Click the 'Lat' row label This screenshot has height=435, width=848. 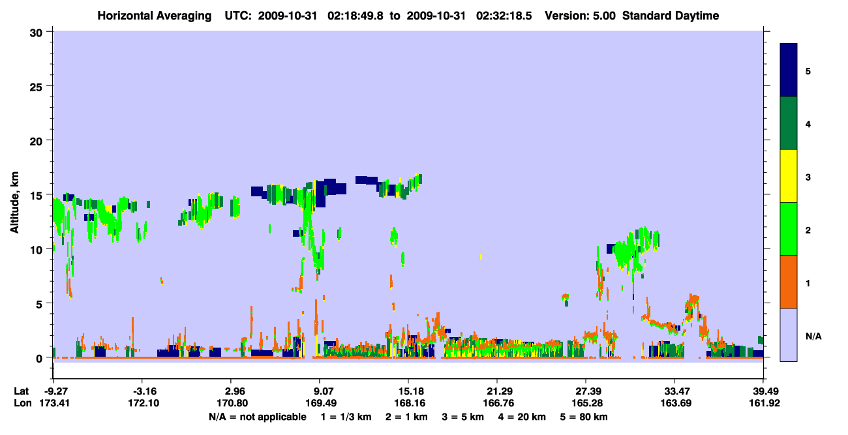(22, 391)
